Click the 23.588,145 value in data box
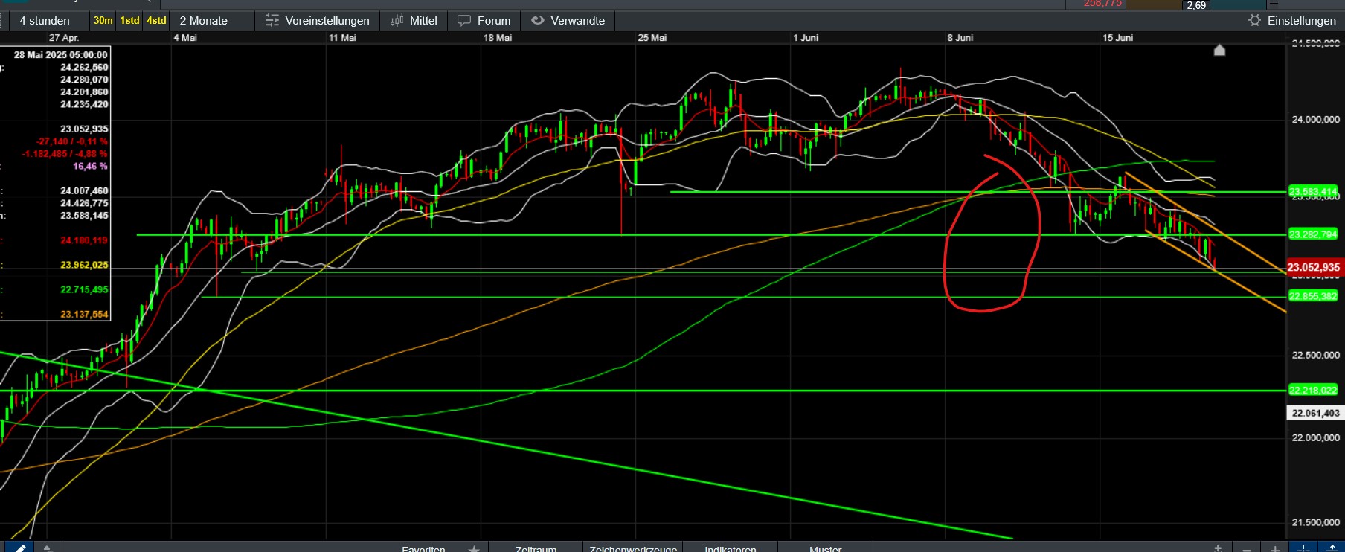Viewport: 1345px width, 552px height. click(x=84, y=216)
